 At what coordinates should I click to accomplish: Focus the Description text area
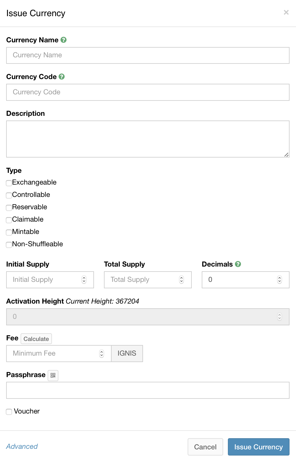[148, 139]
